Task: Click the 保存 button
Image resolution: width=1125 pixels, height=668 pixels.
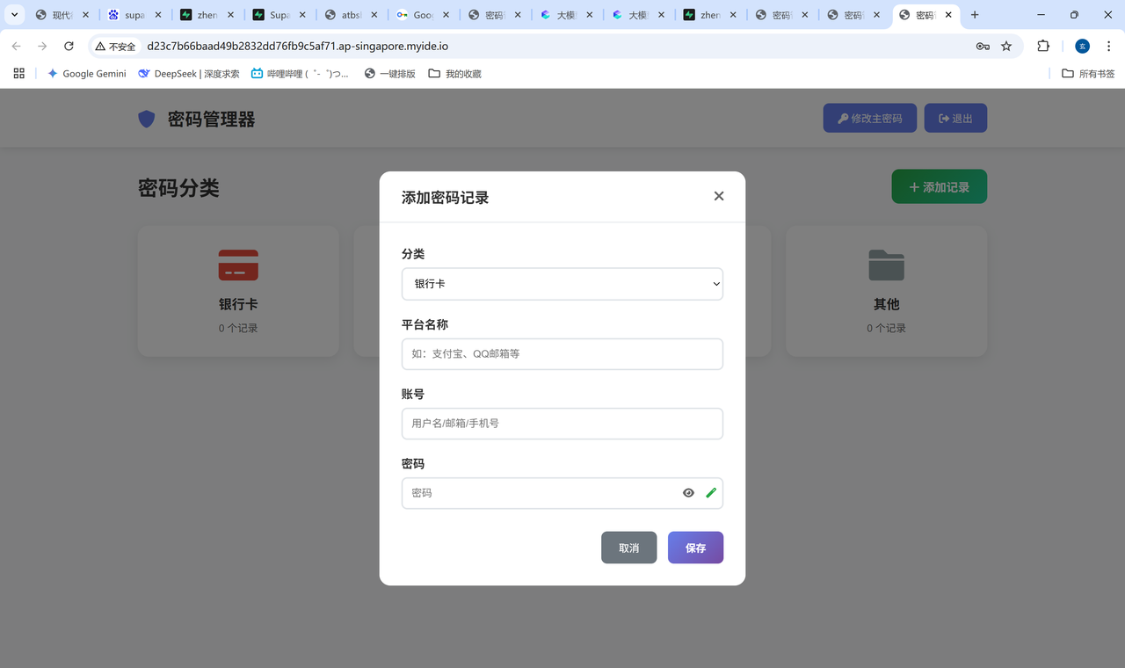Action: point(695,548)
